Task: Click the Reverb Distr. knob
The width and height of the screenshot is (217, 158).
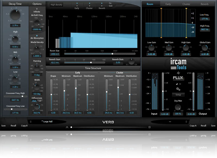Action: [131, 62]
